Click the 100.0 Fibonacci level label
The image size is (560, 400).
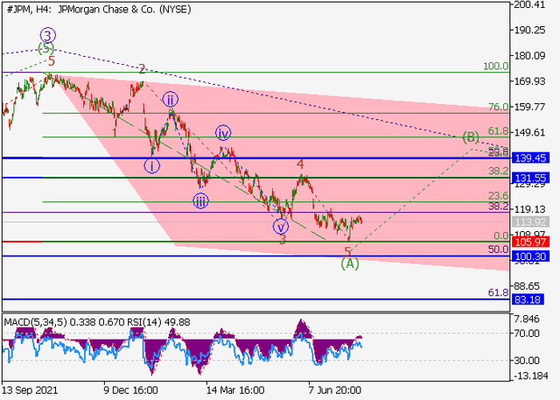tap(496, 67)
